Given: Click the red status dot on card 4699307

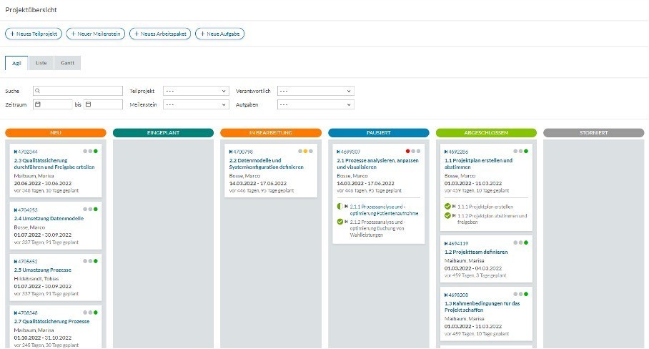Looking at the screenshot, I should coord(407,151).
